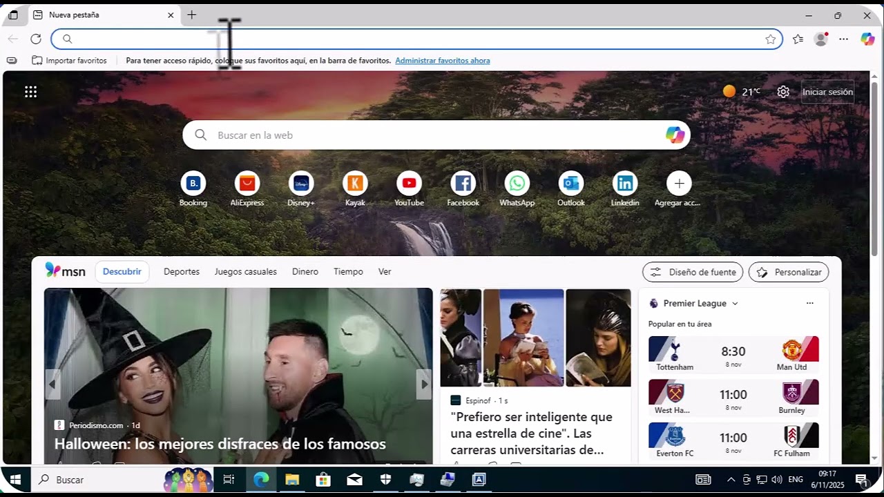The height and width of the screenshot is (497, 884).
Task: Open the Tiempo tab
Action: point(348,272)
